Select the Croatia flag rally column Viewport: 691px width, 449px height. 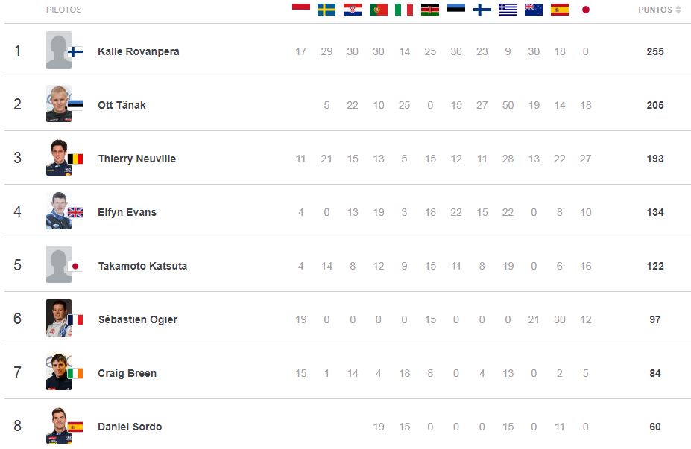pyautogui.click(x=353, y=10)
